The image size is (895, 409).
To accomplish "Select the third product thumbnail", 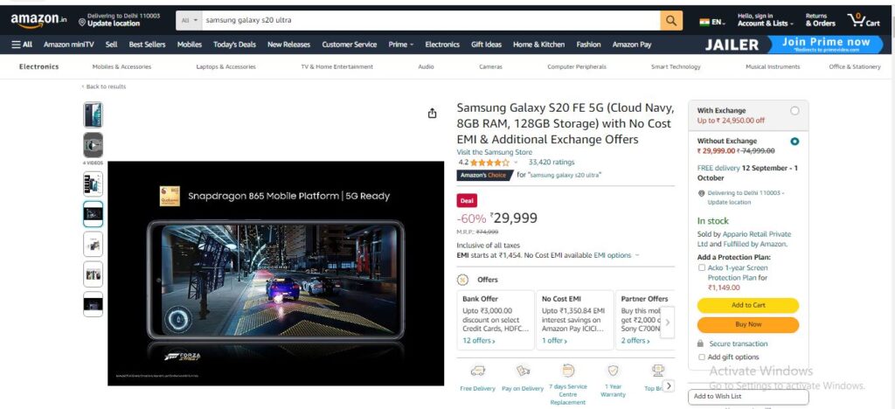I will coord(93,184).
